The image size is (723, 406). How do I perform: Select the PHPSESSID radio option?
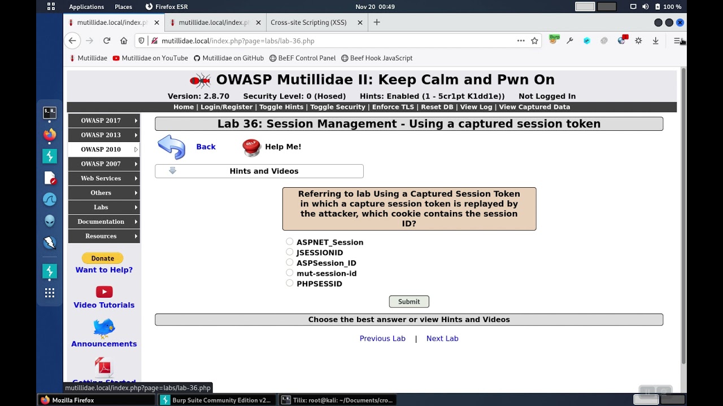click(x=290, y=283)
